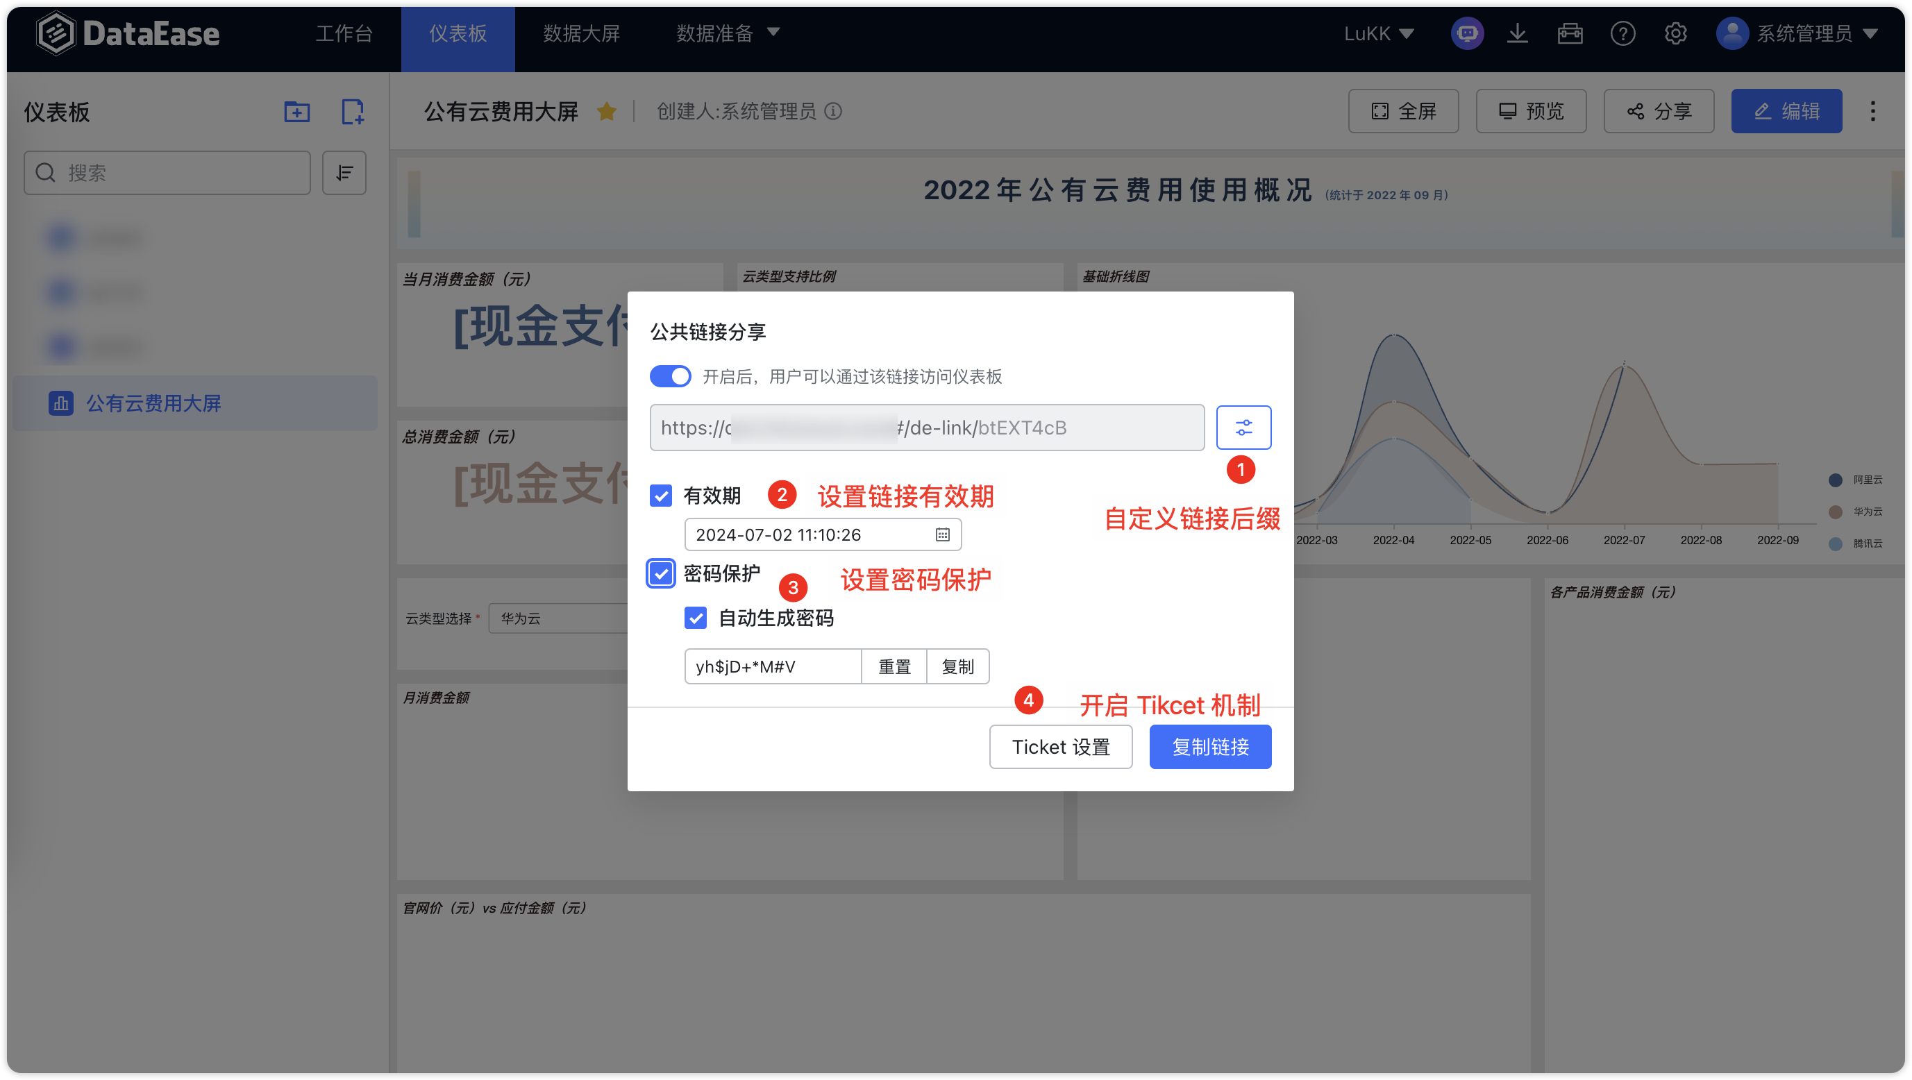Open custom link suffix settings icon
This screenshot has height=1080, width=1912.
pyautogui.click(x=1243, y=428)
